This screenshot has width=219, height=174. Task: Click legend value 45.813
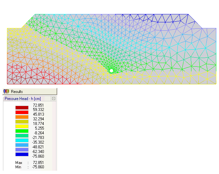tap(39, 114)
